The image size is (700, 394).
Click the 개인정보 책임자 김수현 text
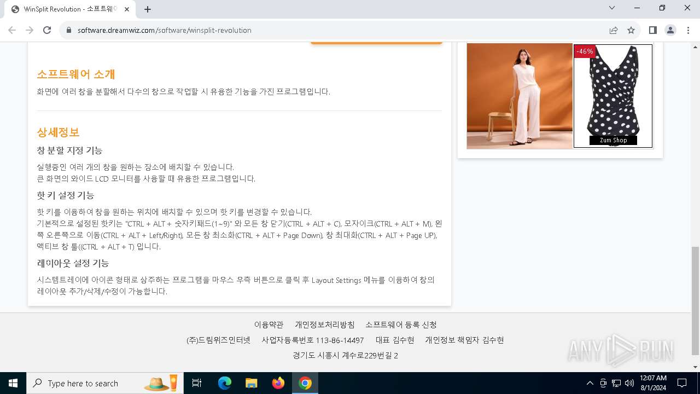pyautogui.click(x=464, y=340)
